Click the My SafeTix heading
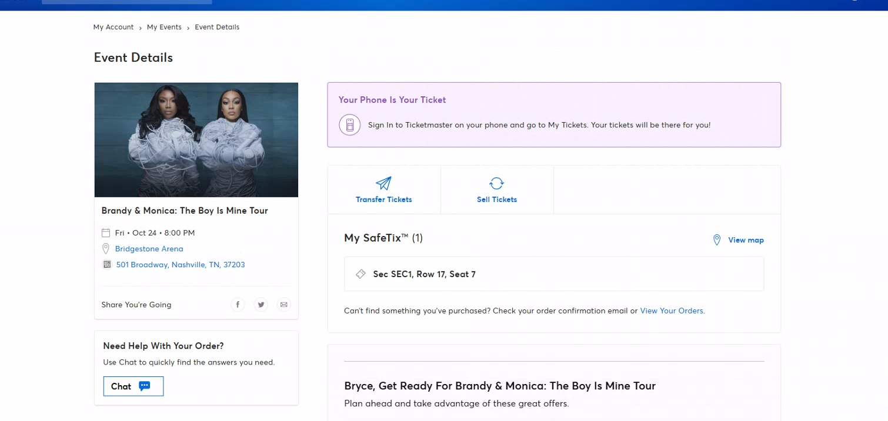This screenshot has height=421, width=888. pyautogui.click(x=383, y=238)
